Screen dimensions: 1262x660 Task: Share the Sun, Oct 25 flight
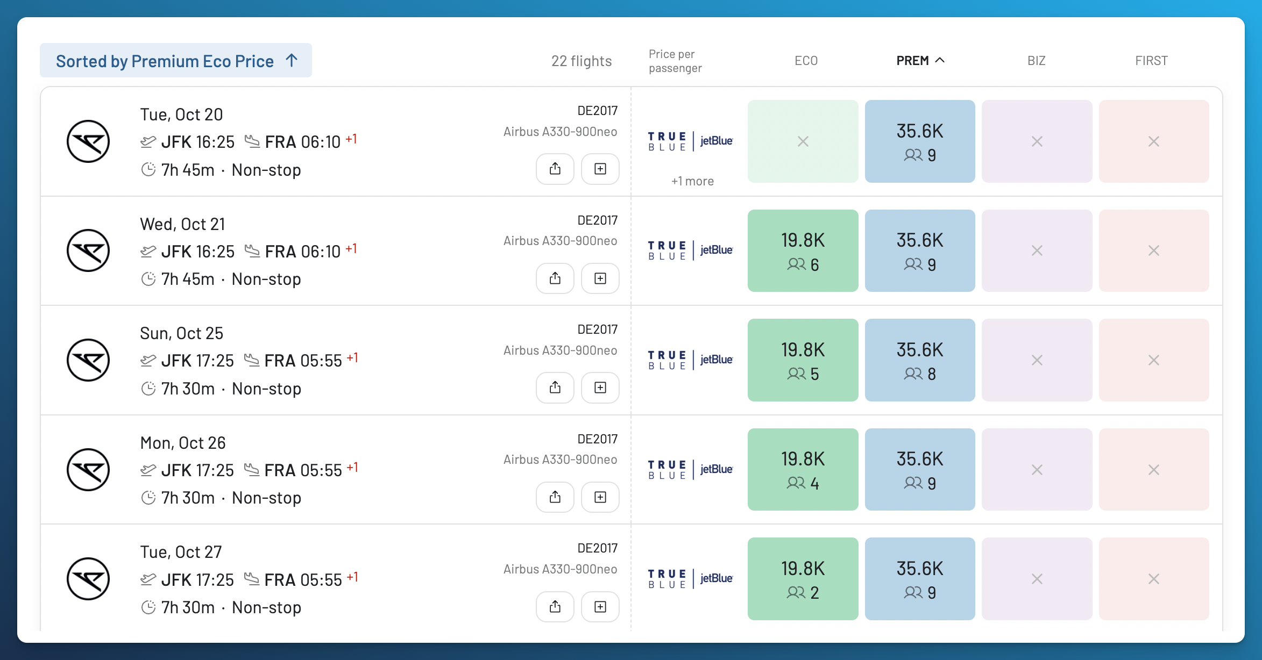pos(555,388)
